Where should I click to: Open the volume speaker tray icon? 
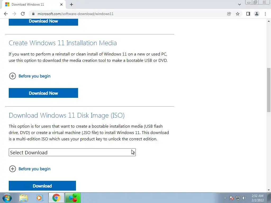tap(244, 198)
